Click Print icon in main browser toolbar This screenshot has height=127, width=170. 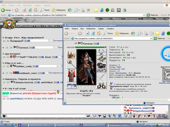[83, 10]
